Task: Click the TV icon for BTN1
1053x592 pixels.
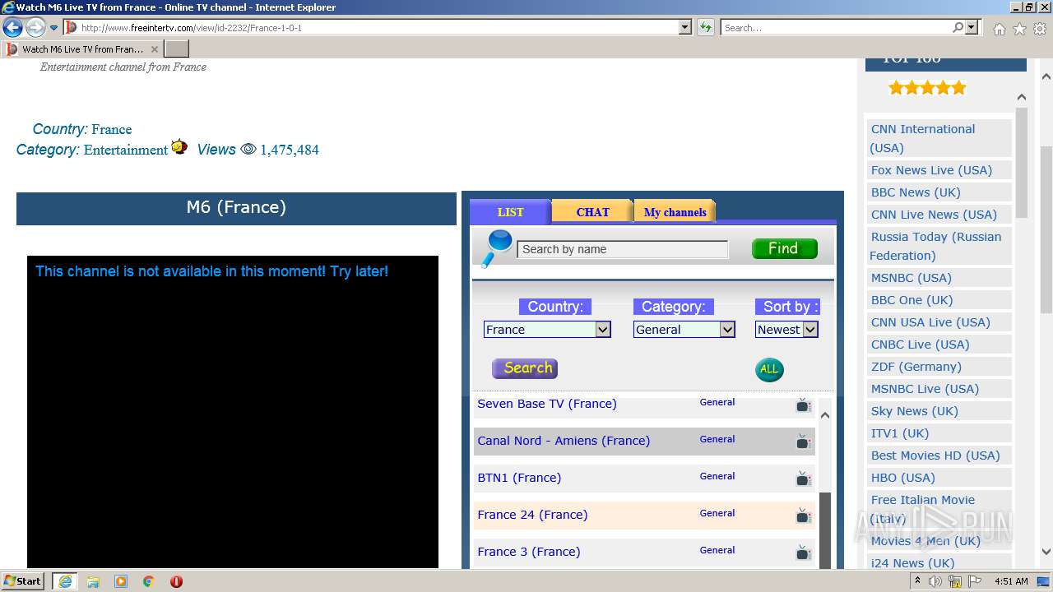Action: 804,479
